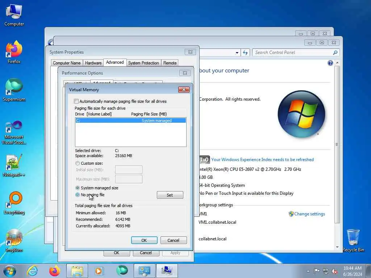Screen dimensions: 371x278
Task: Launch Firefox from the desktop shortcut
Action: (14, 52)
